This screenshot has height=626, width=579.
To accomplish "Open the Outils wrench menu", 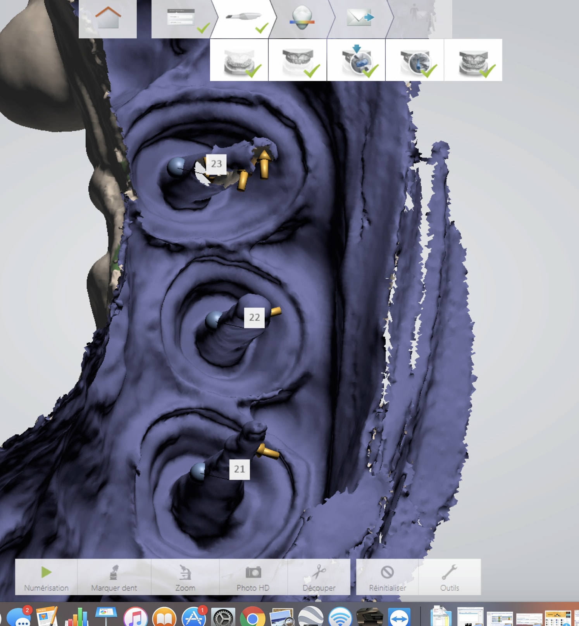I will coord(450,577).
